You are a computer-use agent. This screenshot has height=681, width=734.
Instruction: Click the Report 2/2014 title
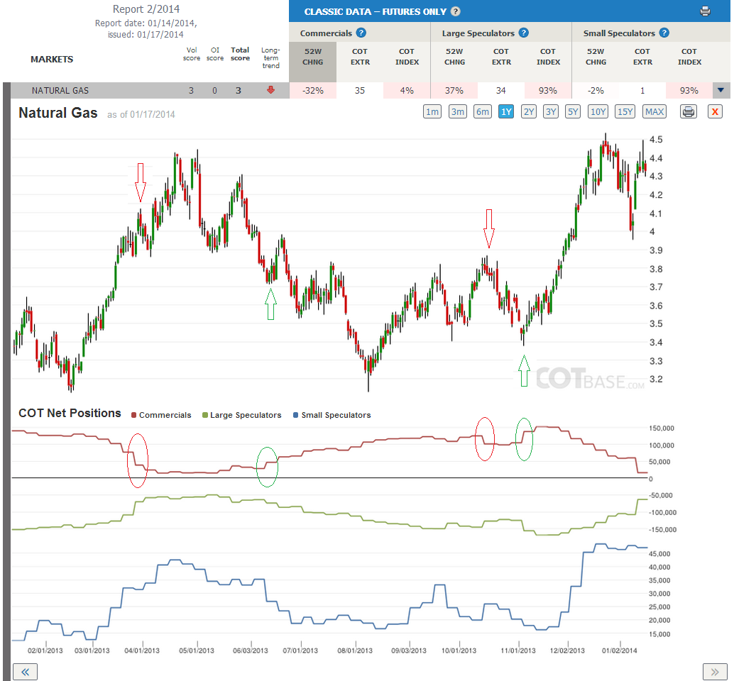tap(146, 9)
